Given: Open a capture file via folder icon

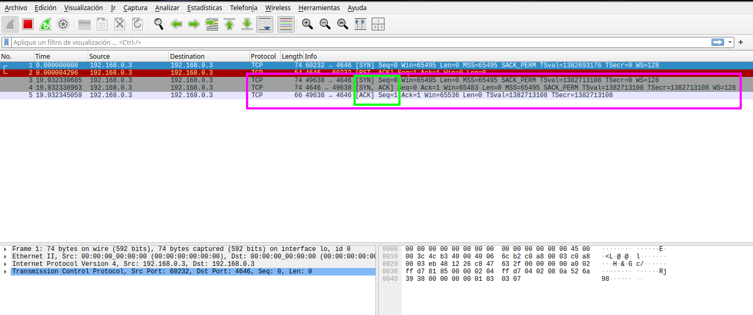Looking at the screenshot, I should 84,24.
